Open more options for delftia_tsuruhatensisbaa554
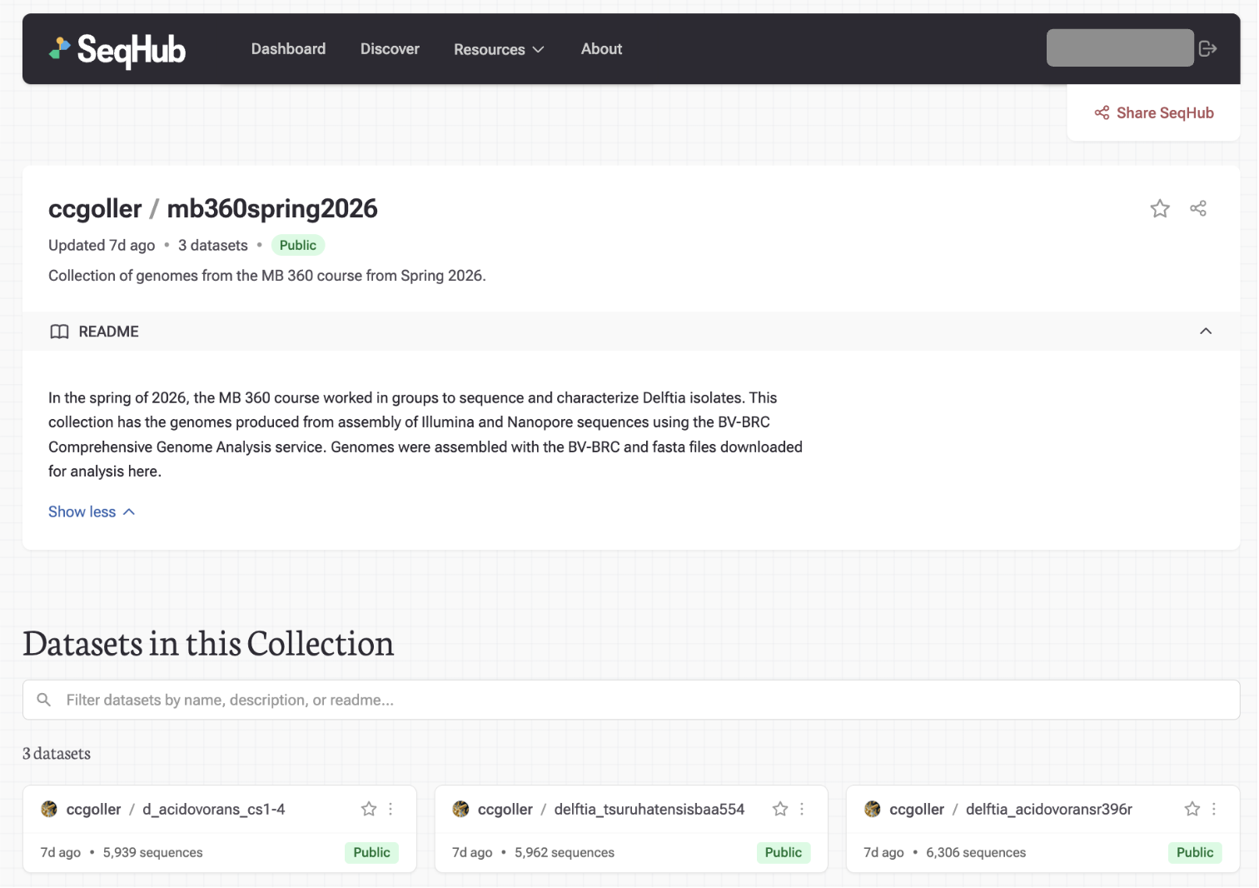Image resolution: width=1259 pixels, height=888 pixels. 802,809
